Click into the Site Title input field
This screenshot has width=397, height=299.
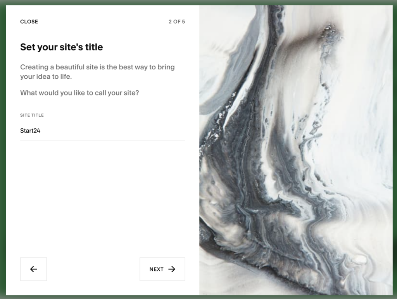[x=102, y=131]
